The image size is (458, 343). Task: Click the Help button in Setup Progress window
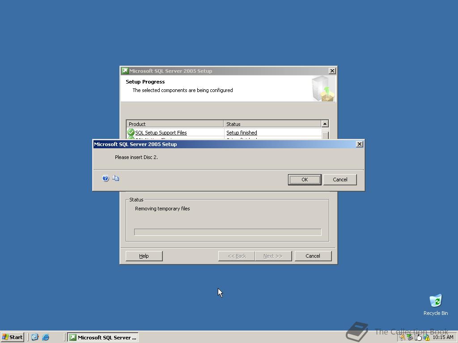click(x=144, y=256)
